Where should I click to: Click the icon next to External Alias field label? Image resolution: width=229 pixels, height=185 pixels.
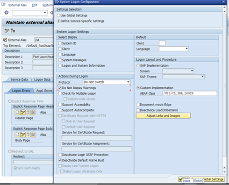pyautogui.click(x=5, y=40)
